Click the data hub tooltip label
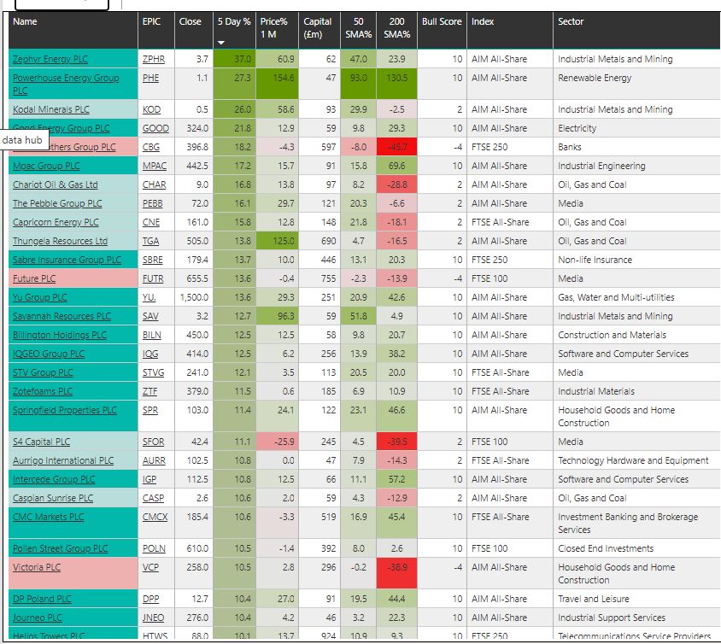Screen dimensions: 721x644 pyautogui.click(x=22, y=139)
